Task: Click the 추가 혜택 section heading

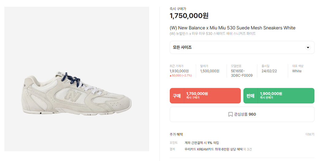Action: (x=176, y=134)
